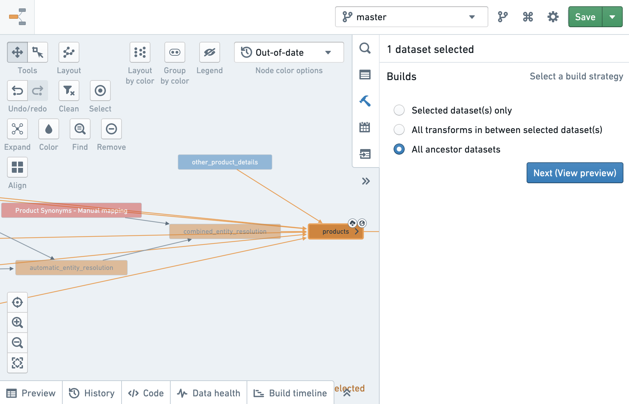Image resolution: width=629 pixels, height=404 pixels.
Task: Switch to the Build timeline tab
Action: point(290,393)
